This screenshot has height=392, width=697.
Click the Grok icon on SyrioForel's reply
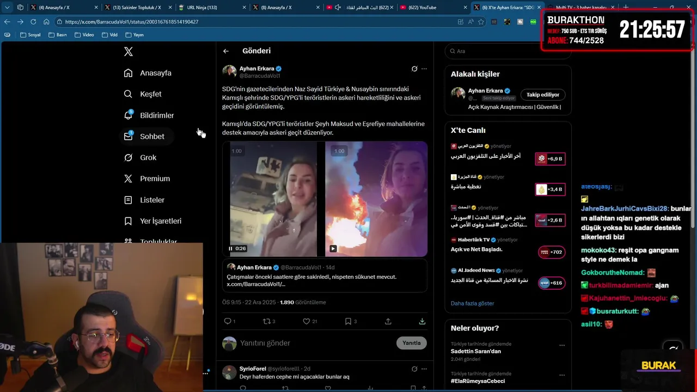click(x=414, y=369)
